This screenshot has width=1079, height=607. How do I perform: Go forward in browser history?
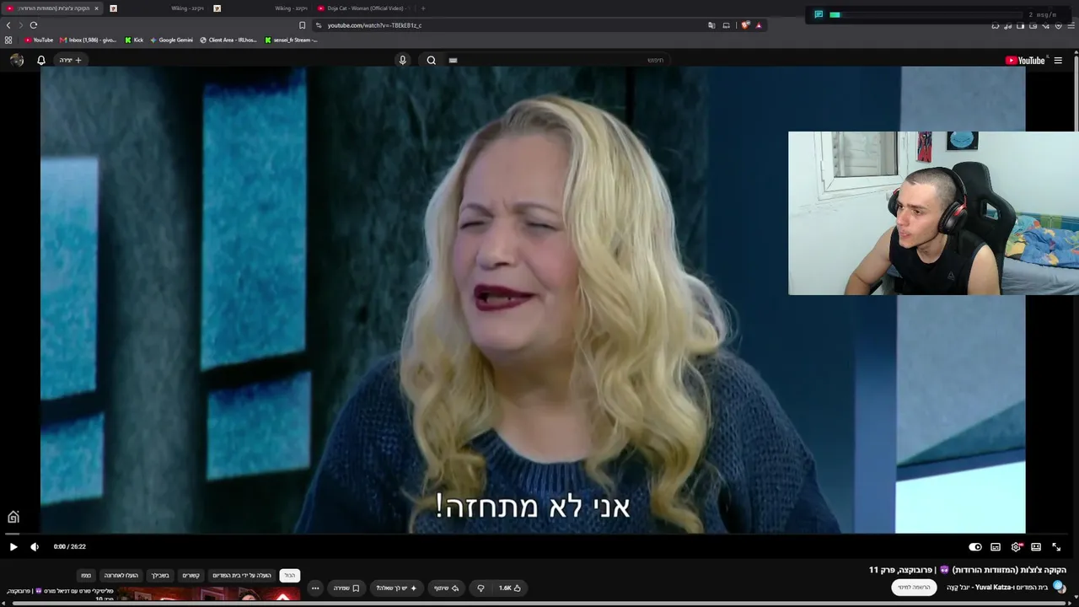pos(21,25)
